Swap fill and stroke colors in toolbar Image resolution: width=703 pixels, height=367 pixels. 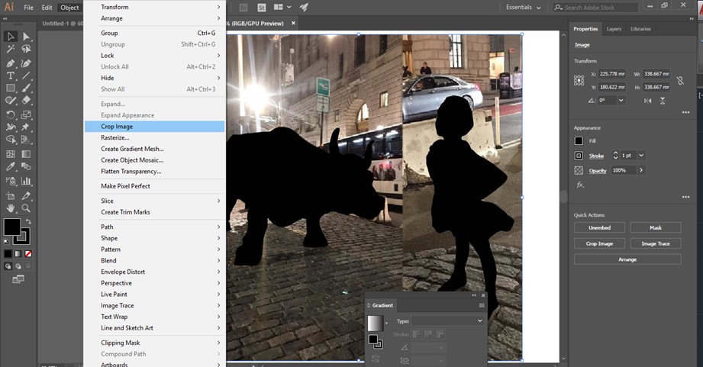(29, 221)
